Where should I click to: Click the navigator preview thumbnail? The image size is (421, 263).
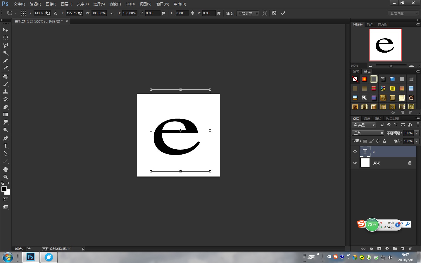click(385, 45)
